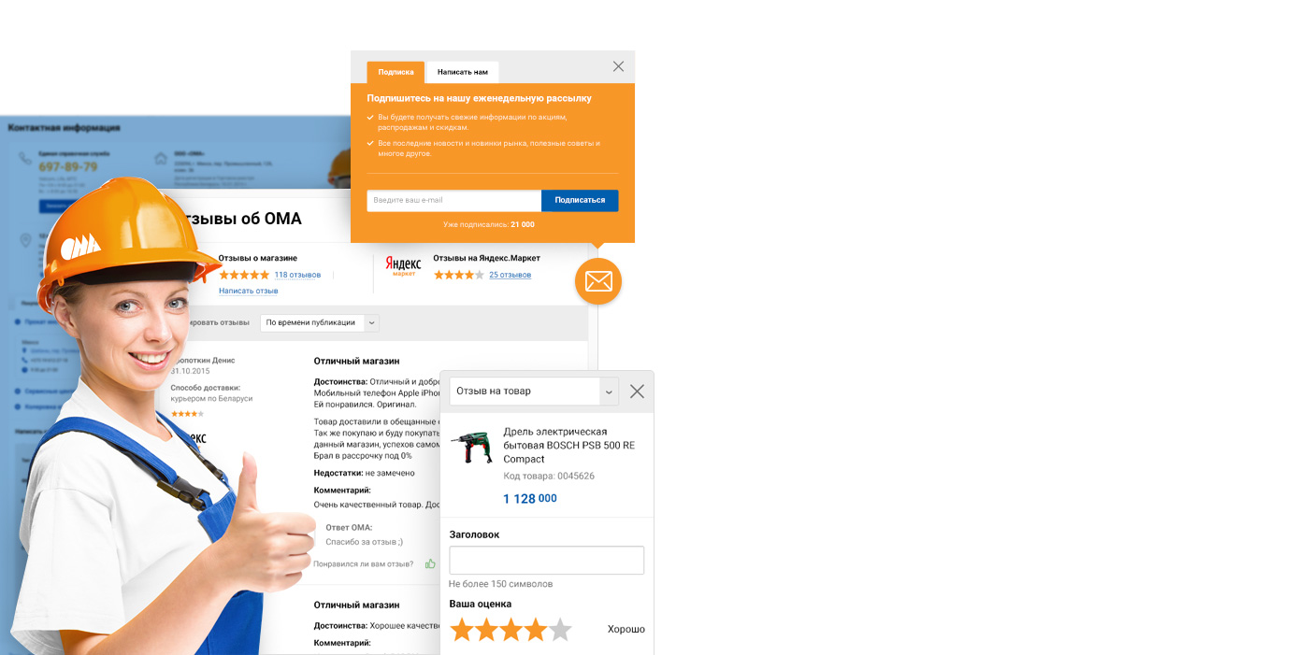This screenshot has height=655, width=1309.
Task: Click the shop's five-star rating
Action: [x=244, y=275]
